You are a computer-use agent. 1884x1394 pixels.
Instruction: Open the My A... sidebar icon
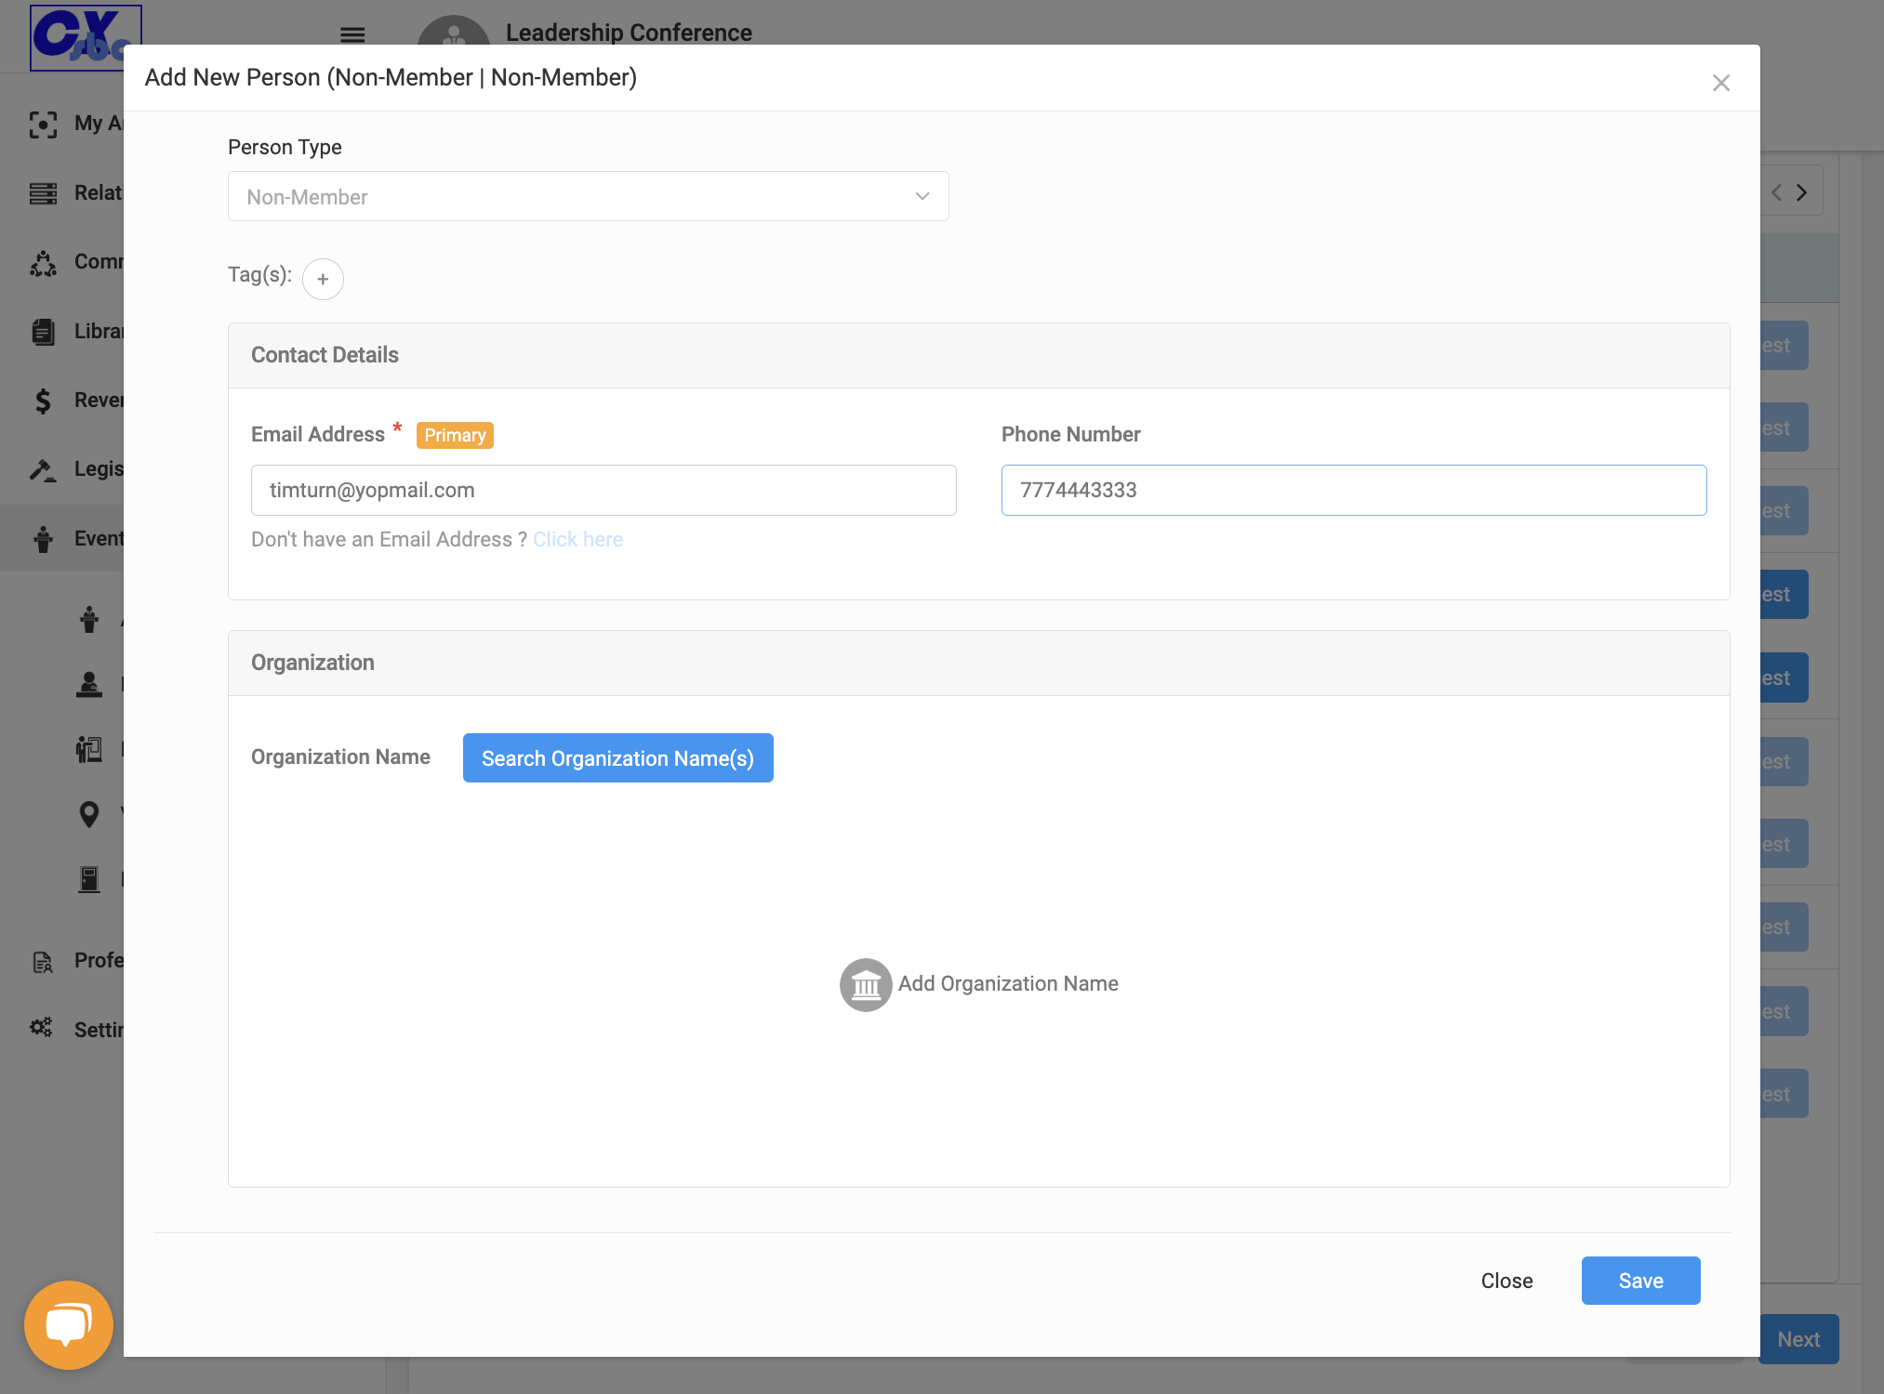(x=43, y=124)
